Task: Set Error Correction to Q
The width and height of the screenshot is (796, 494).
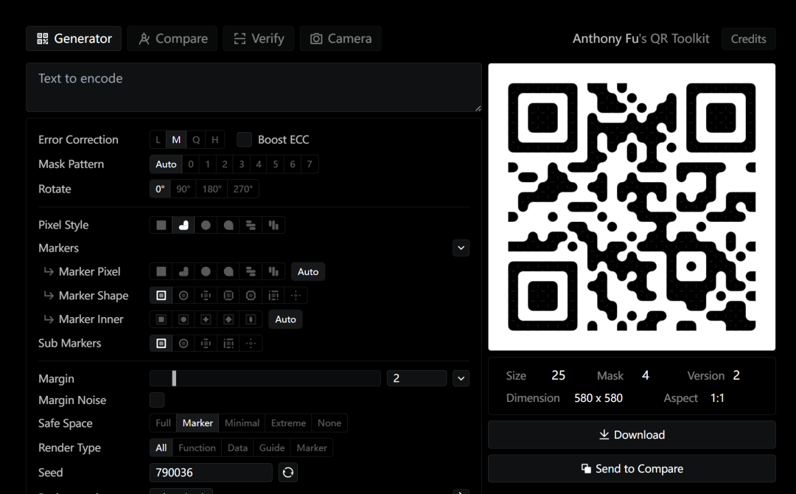Action: pyautogui.click(x=196, y=139)
